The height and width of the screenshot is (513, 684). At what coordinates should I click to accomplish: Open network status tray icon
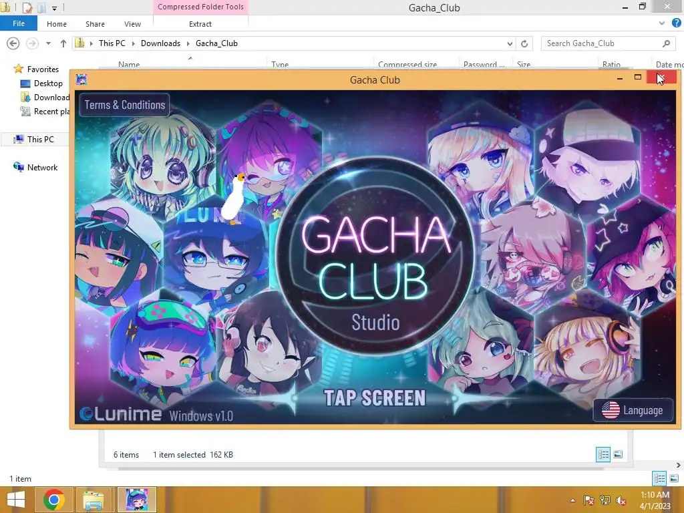(605, 500)
